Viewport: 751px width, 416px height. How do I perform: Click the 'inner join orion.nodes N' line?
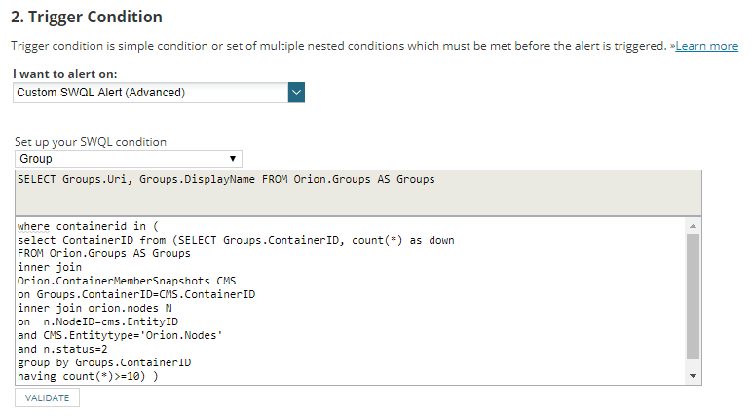94,308
